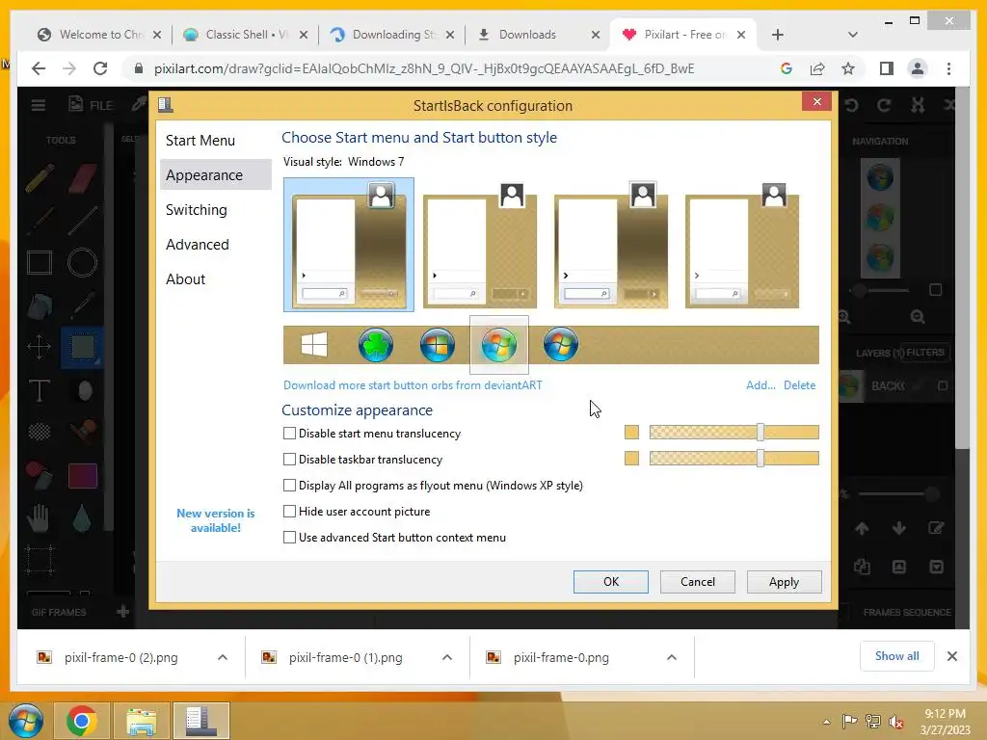Screen dimensions: 987x740
Task: Show hidden system tray icons
Action: click(x=826, y=722)
